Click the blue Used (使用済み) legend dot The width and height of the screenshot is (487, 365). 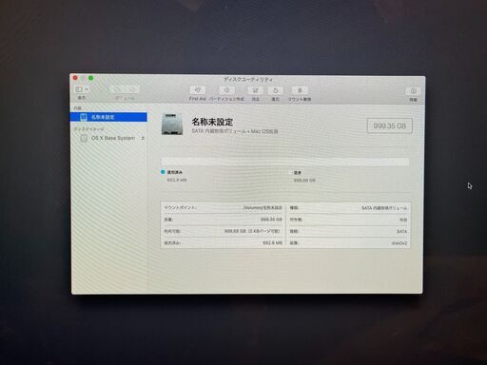click(x=163, y=172)
